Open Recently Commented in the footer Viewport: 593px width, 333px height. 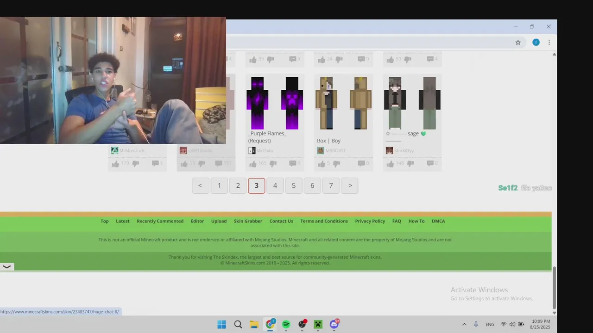point(160,221)
